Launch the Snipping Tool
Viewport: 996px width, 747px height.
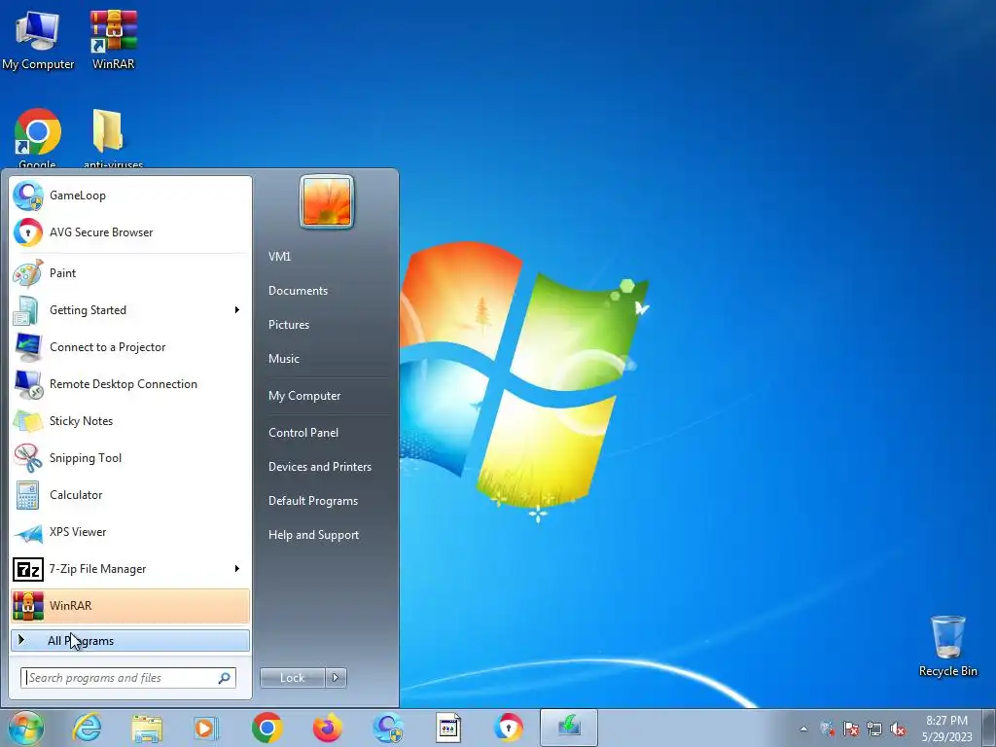[x=130, y=458]
